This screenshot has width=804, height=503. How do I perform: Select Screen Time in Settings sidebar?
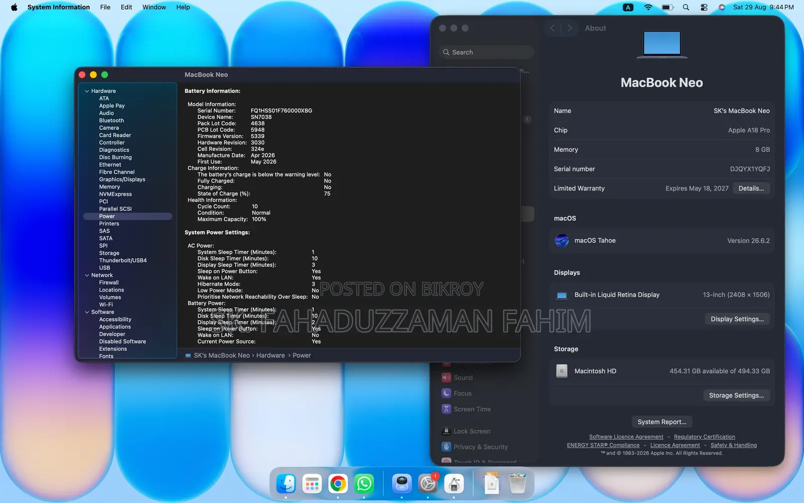pyautogui.click(x=472, y=409)
